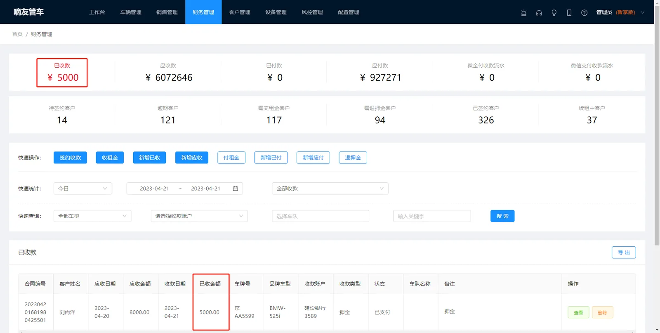Click the 新增应收 button
660x333 pixels.
[192, 158]
